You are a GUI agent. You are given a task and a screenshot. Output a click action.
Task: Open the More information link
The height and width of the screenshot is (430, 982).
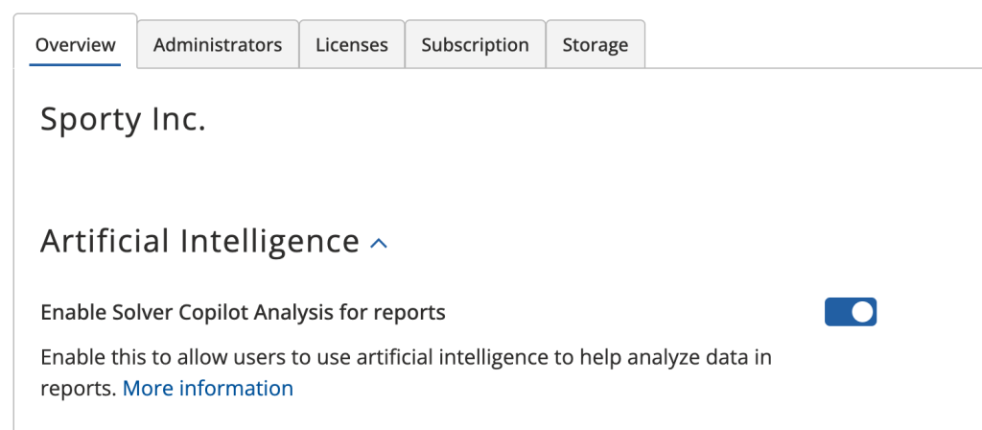pos(208,389)
